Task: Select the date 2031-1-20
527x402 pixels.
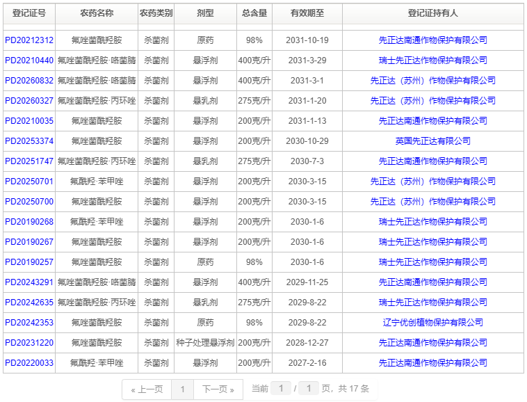Action: click(307, 101)
